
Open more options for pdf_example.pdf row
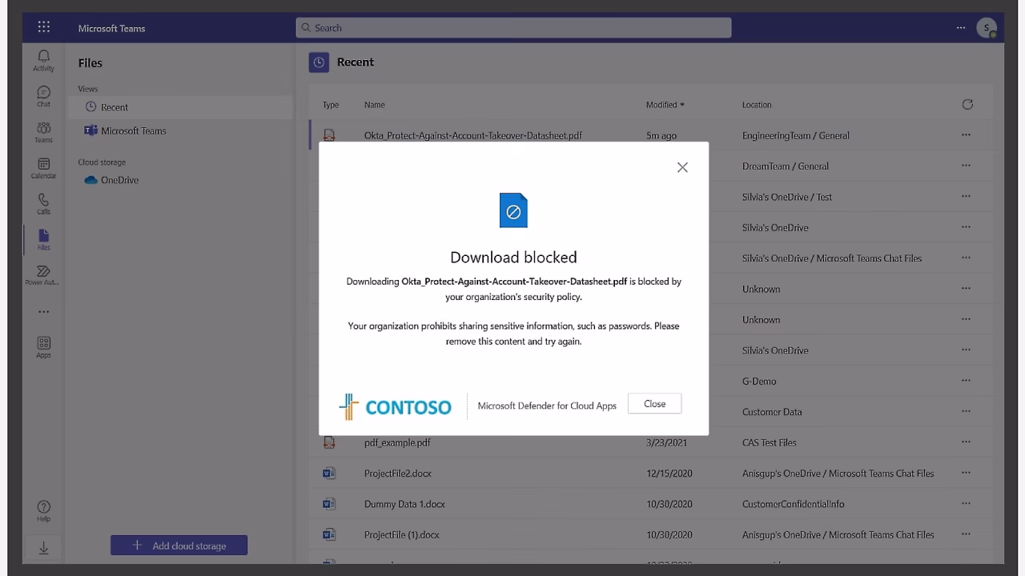click(x=966, y=442)
